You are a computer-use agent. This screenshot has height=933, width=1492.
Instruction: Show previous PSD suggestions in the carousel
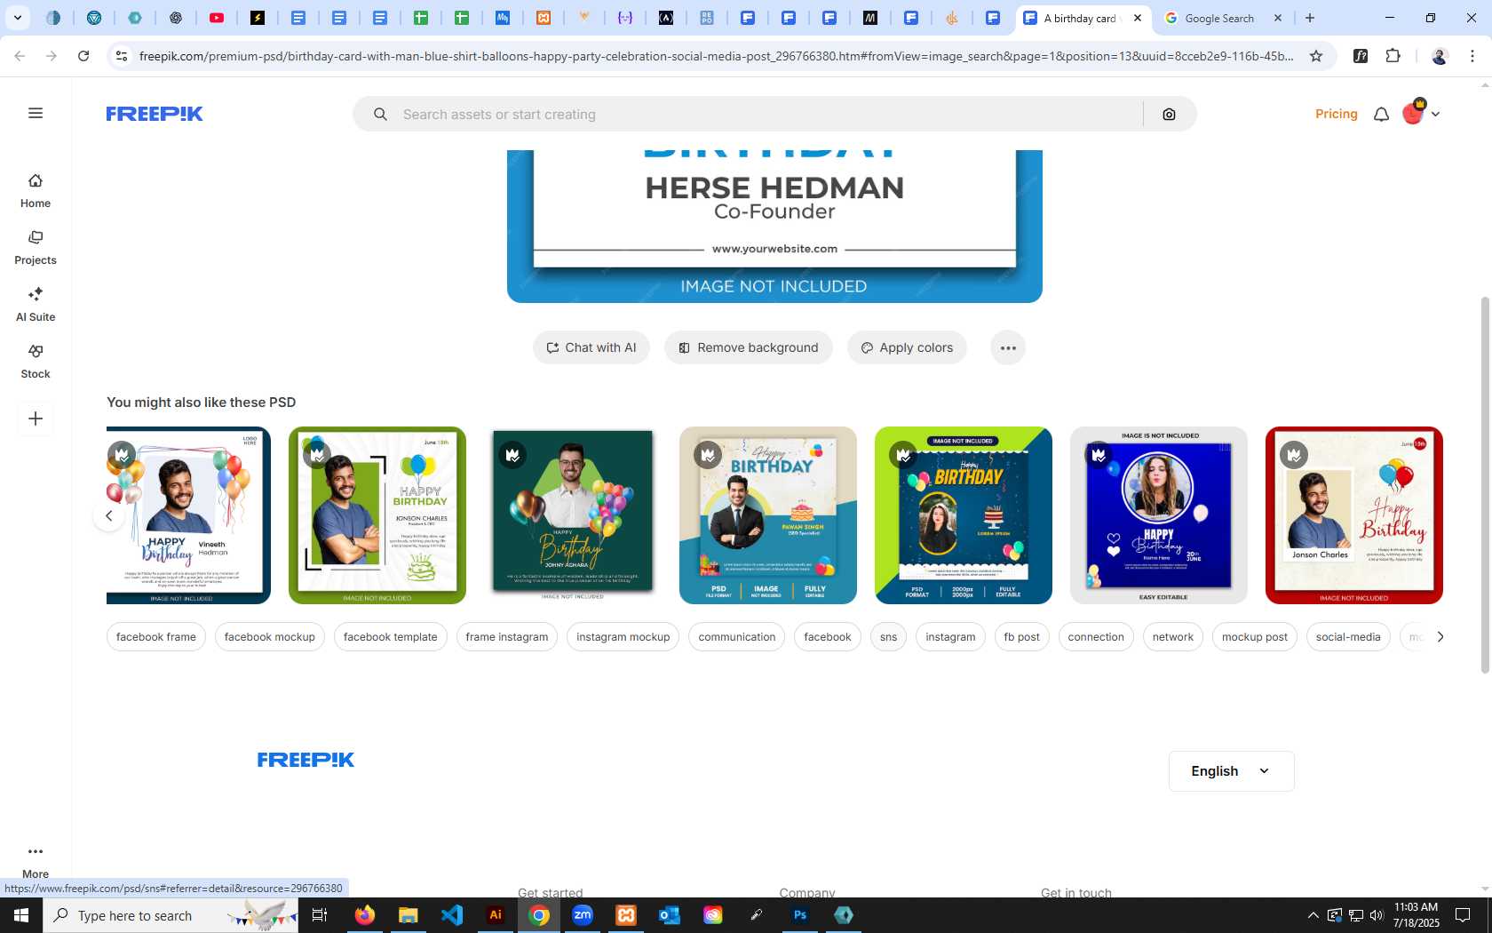108,515
